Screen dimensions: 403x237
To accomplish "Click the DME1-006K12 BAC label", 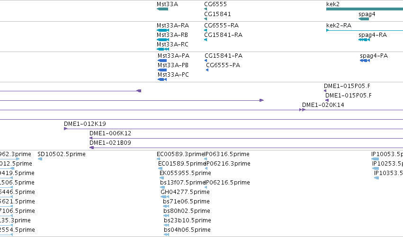I will click(x=110, y=133).
